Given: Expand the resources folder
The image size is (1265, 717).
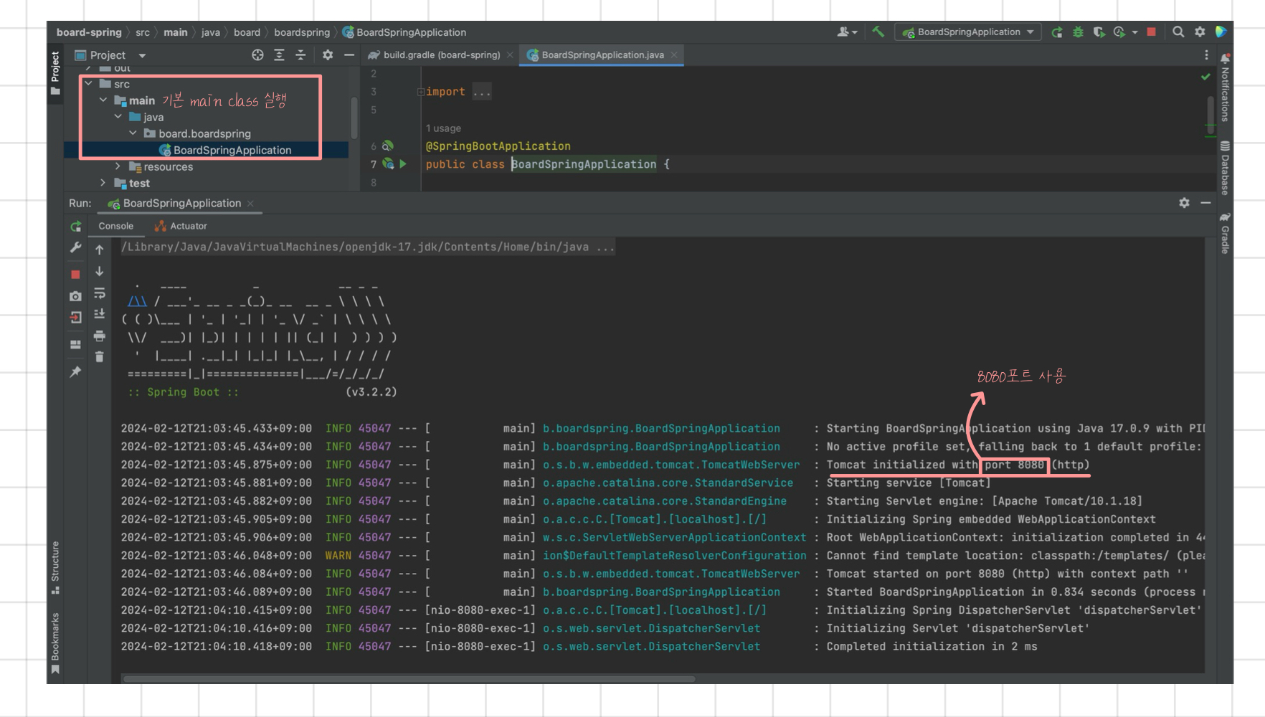Looking at the screenshot, I should pyautogui.click(x=118, y=166).
